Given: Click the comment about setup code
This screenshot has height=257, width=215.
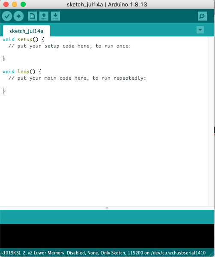Looking at the screenshot, I should coord(70,46).
